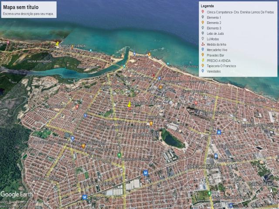Select 'Tapiocaria O Francisco' in the legend

tap(221, 66)
